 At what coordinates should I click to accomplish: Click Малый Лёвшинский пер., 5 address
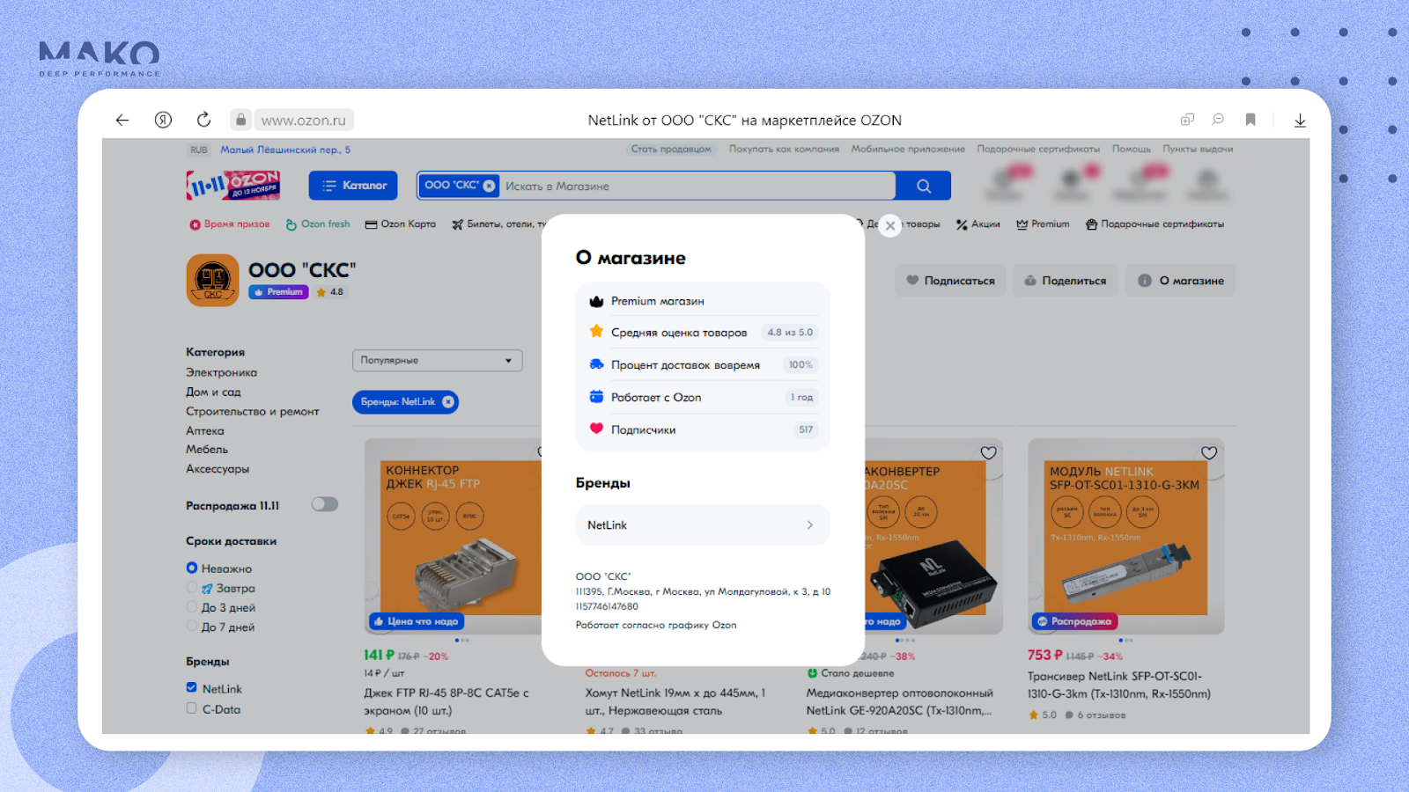285,150
